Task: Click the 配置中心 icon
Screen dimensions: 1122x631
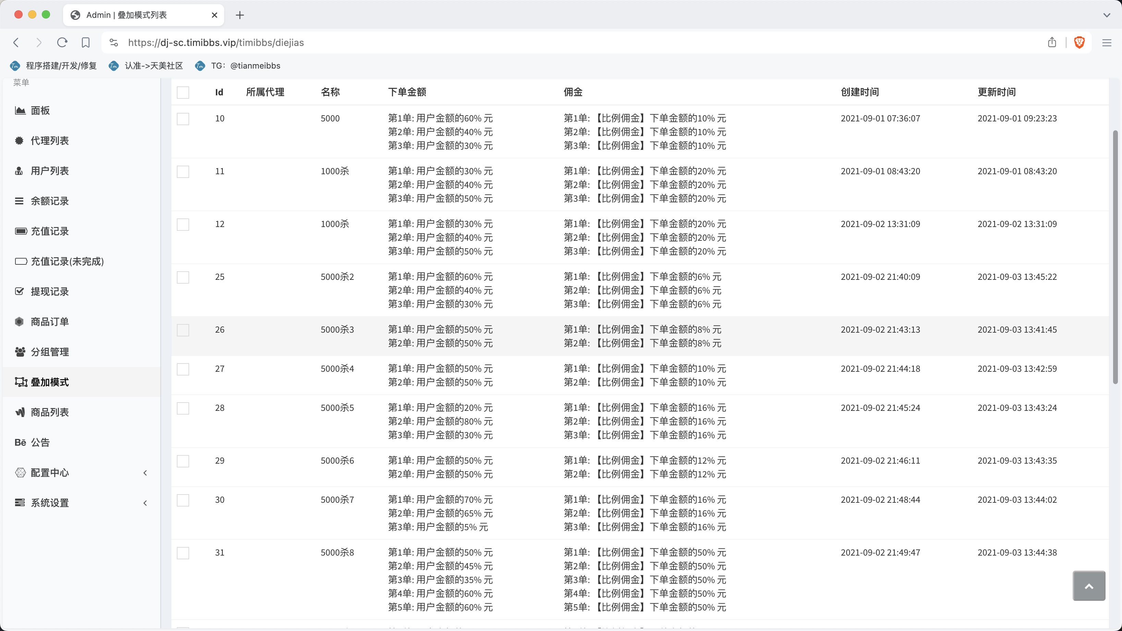Action: pyautogui.click(x=20, y=472)
